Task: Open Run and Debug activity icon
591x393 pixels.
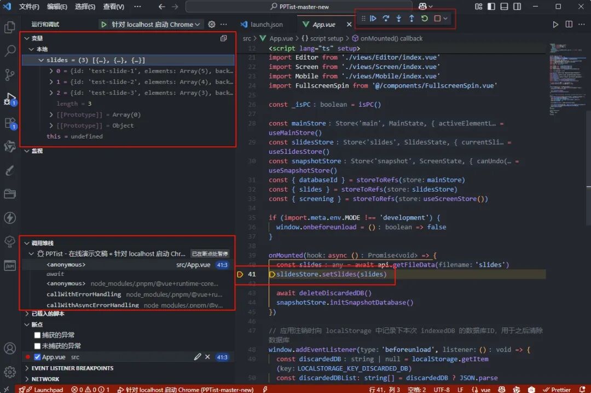Action: (x=10, y=99)
